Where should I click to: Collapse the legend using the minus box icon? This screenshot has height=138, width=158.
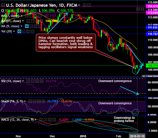3,5
